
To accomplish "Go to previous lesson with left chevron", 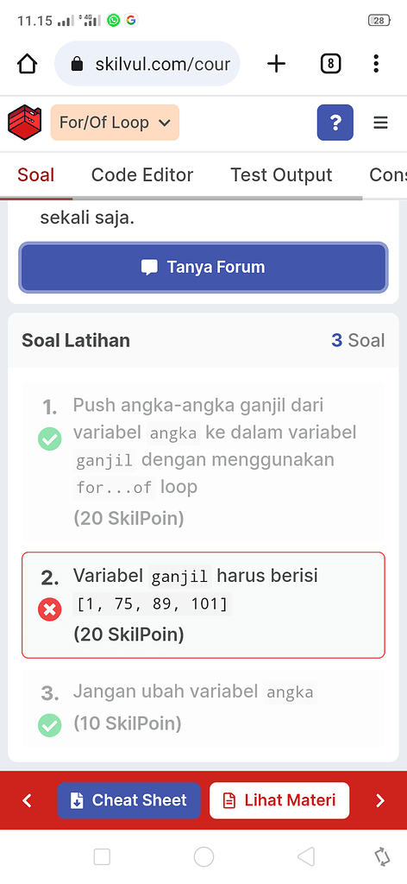I will [x=27, y=800].
